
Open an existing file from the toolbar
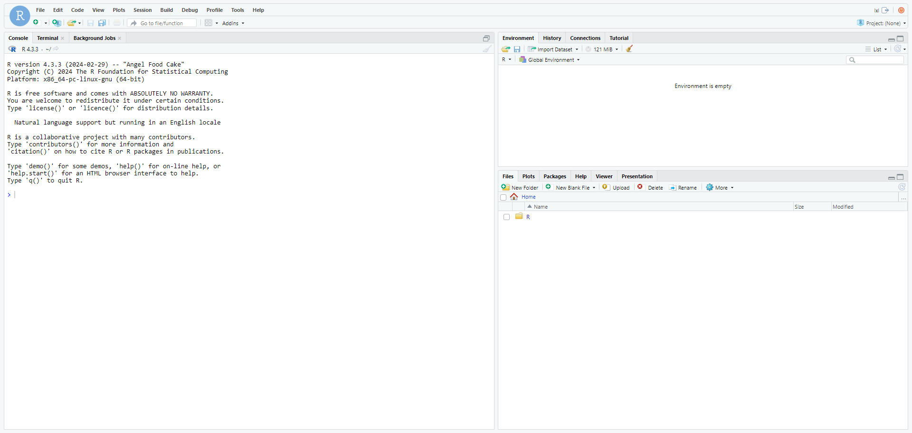click(x=72, y=23)
